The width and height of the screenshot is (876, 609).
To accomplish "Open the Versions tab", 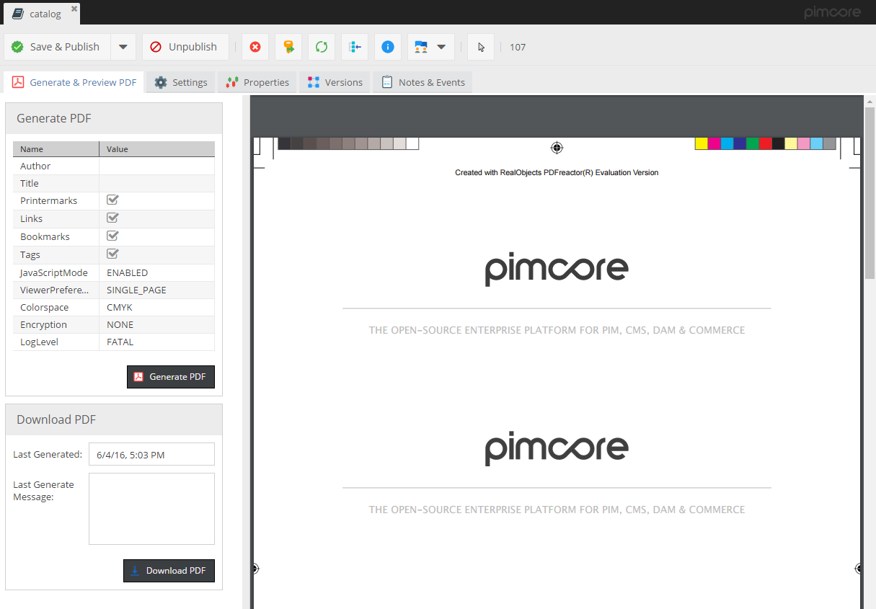I will point(335,82).
